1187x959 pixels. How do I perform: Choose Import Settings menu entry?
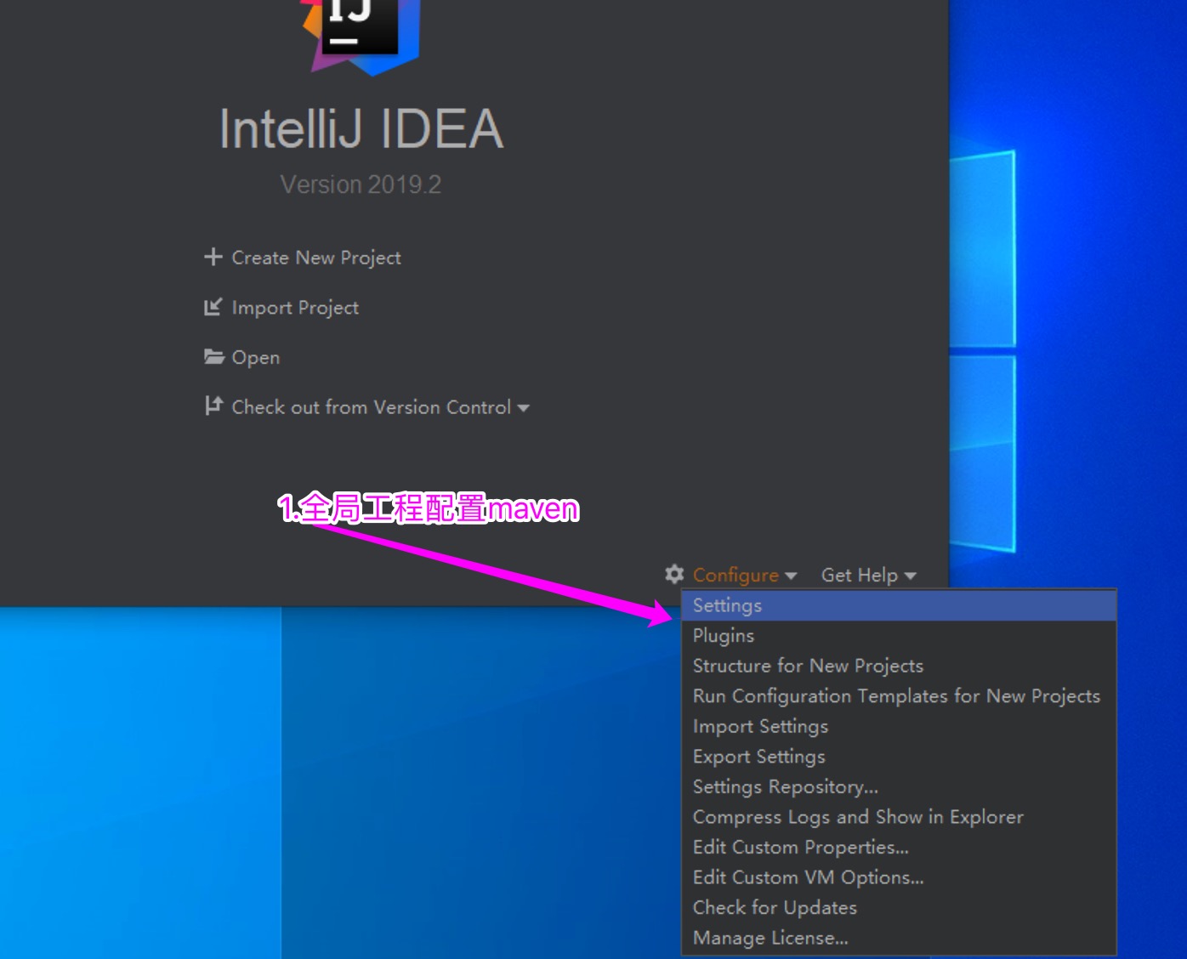(x=899, y=726)
